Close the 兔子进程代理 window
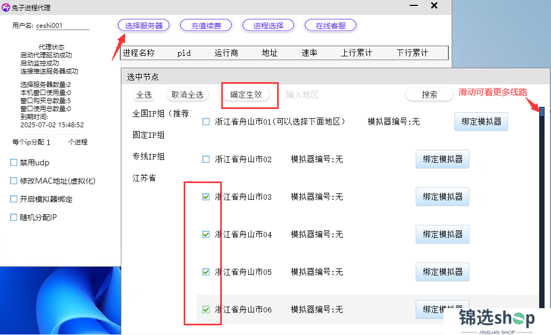The width and height of the screenshot is (551, 335). click(x=434, y=5)
